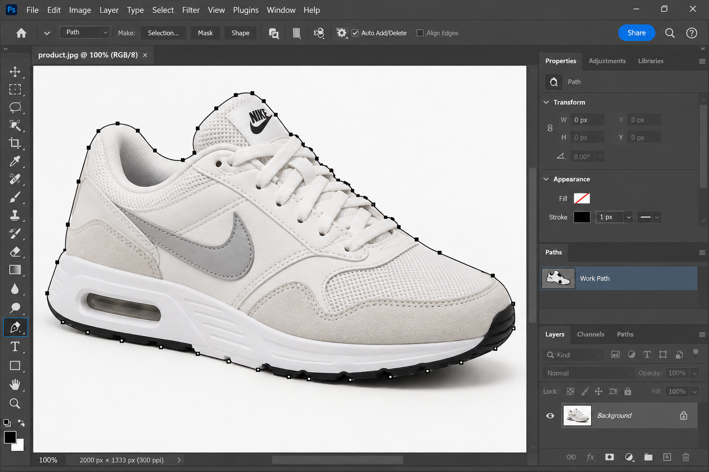Open the Filter menu
This screenshot has height=472, width=709.
(x=191, y=10)
